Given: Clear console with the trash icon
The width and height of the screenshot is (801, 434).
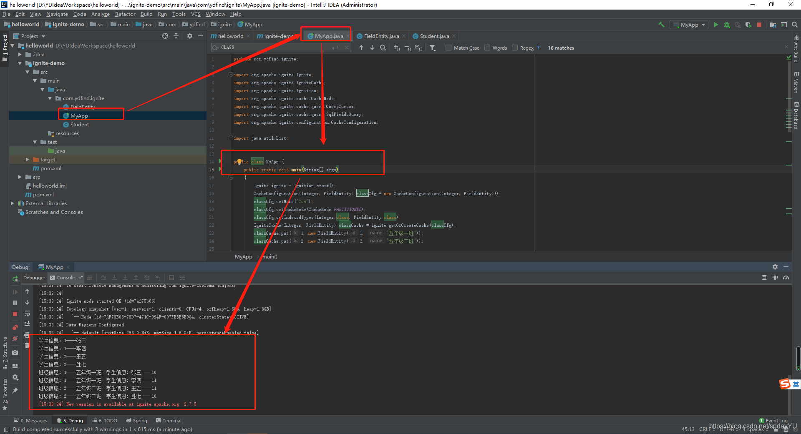Looking at the screenshot, I should click(27, 345).
